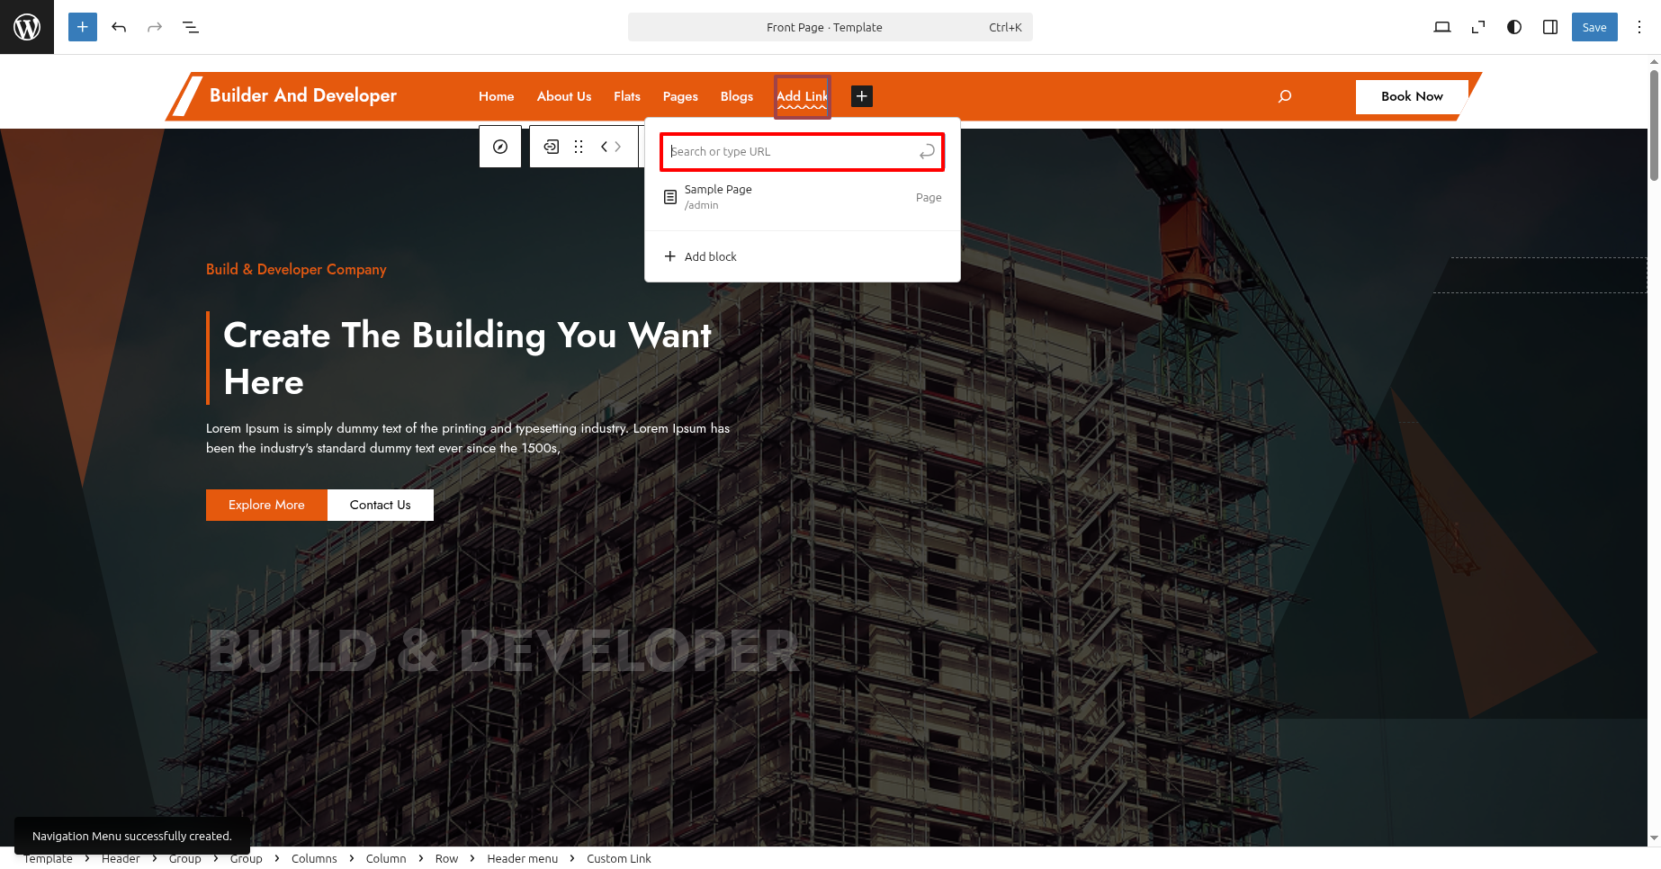Save the template changes
The width and height of the screenshot is (1661, 869).
(x=1594, y=27)
